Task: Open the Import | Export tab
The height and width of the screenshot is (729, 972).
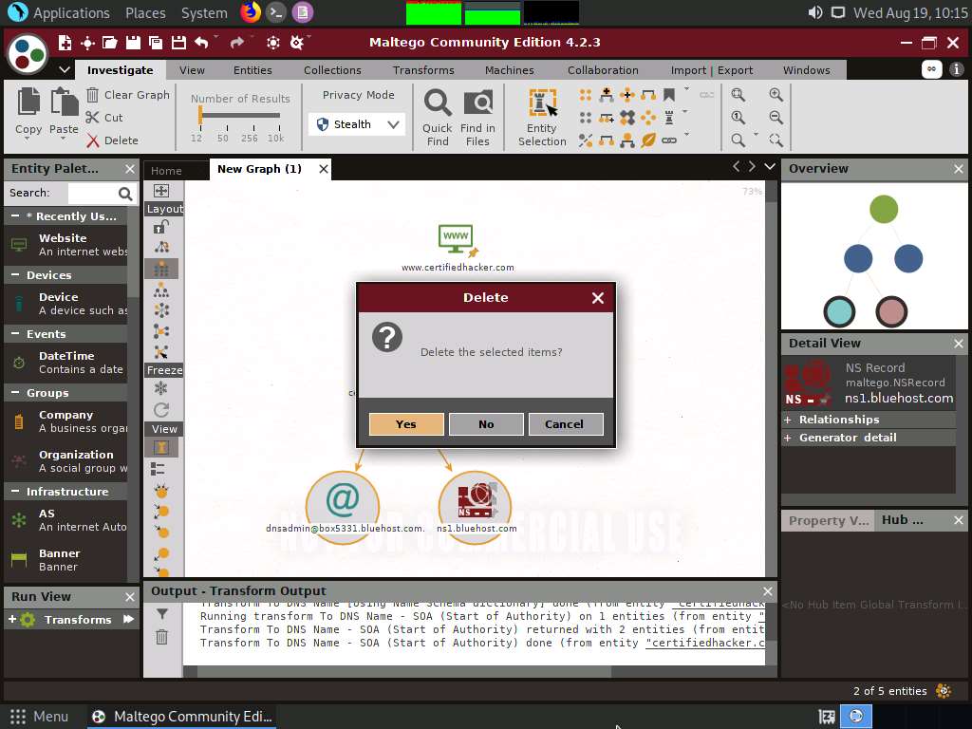Action: point(712,70)
